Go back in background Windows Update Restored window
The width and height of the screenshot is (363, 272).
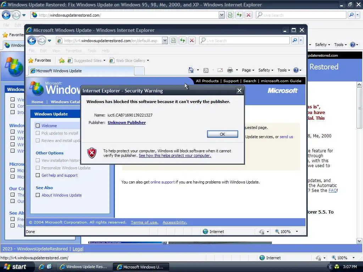6,15
